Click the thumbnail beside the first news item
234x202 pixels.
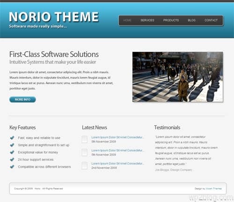[x=85, y=139]
